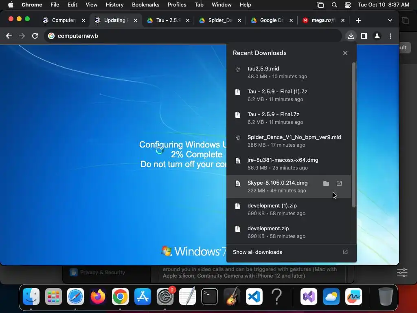Open development (1).zip download

click(289, 209)
